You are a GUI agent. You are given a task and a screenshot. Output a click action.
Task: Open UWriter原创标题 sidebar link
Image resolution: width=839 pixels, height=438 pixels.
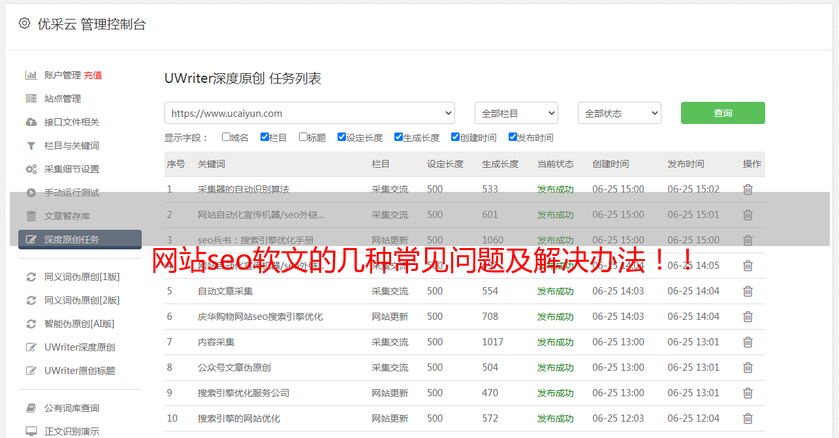(80, 371)
